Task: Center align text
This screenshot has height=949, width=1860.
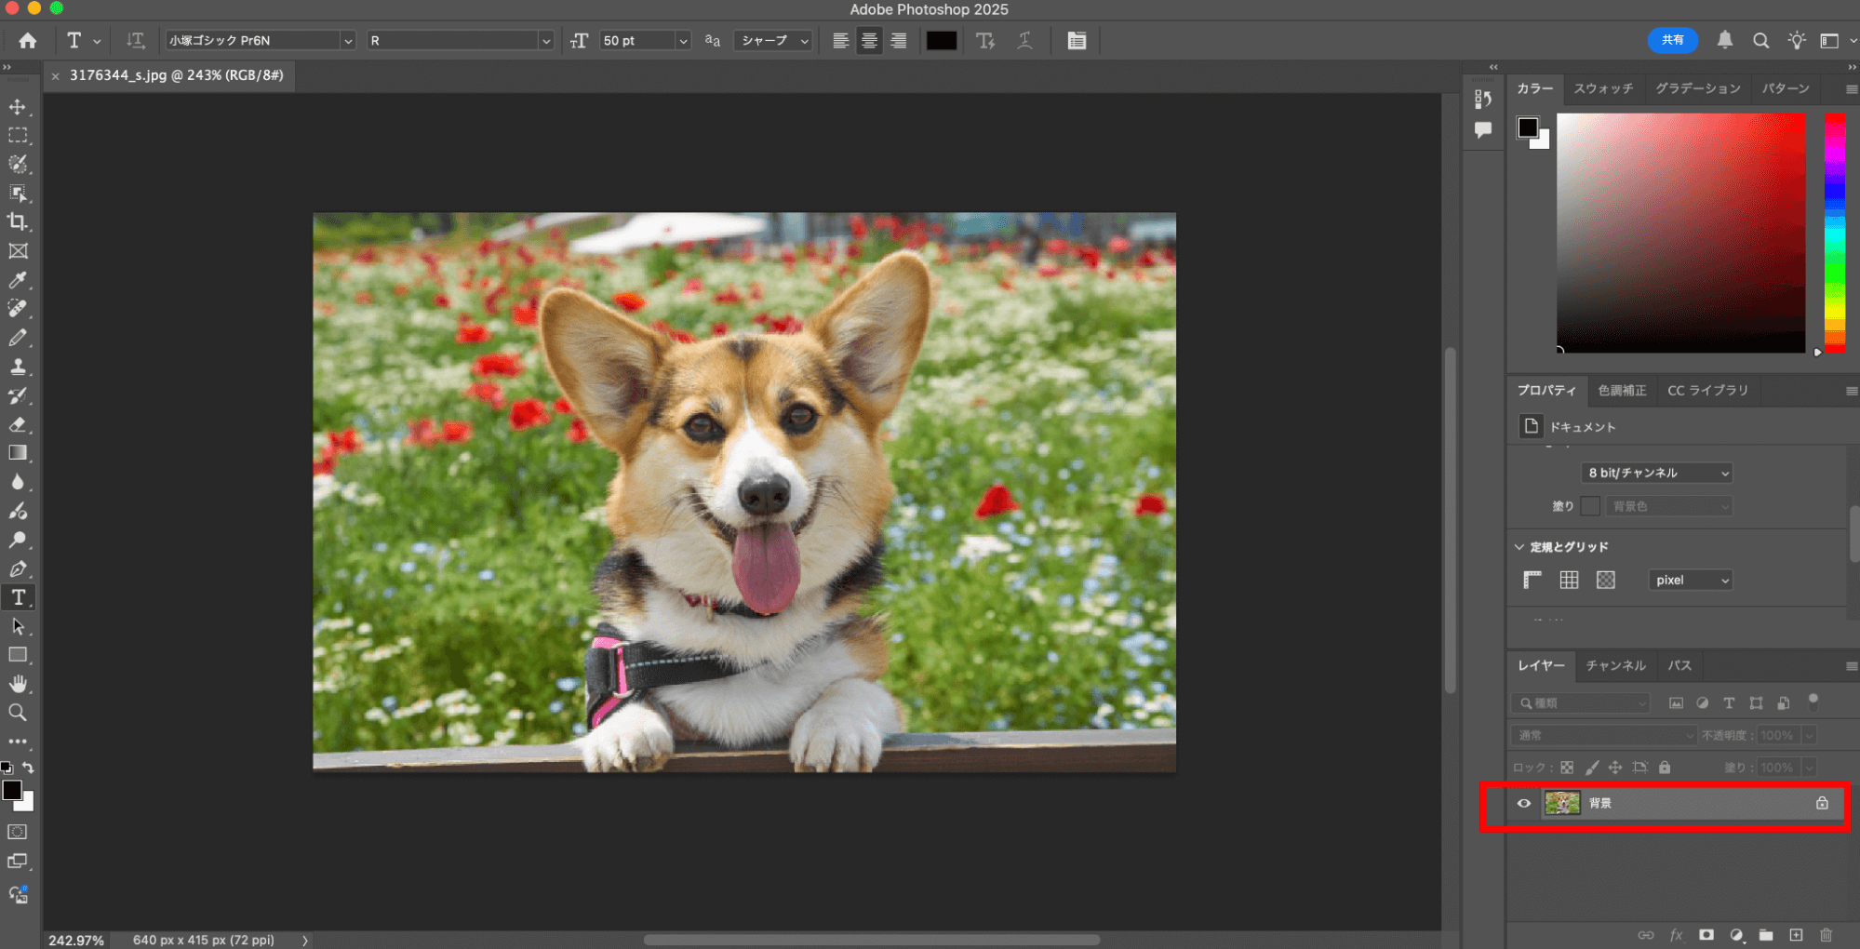Action: [869, 40]
